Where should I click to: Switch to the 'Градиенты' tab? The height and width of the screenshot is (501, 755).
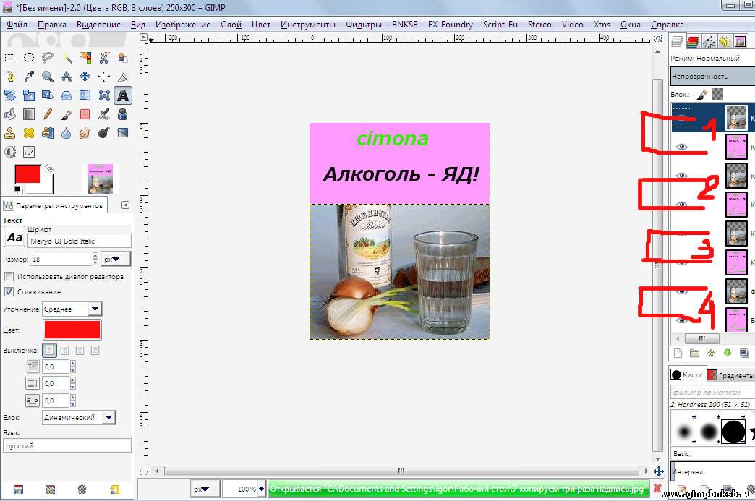tap(730, 375)
